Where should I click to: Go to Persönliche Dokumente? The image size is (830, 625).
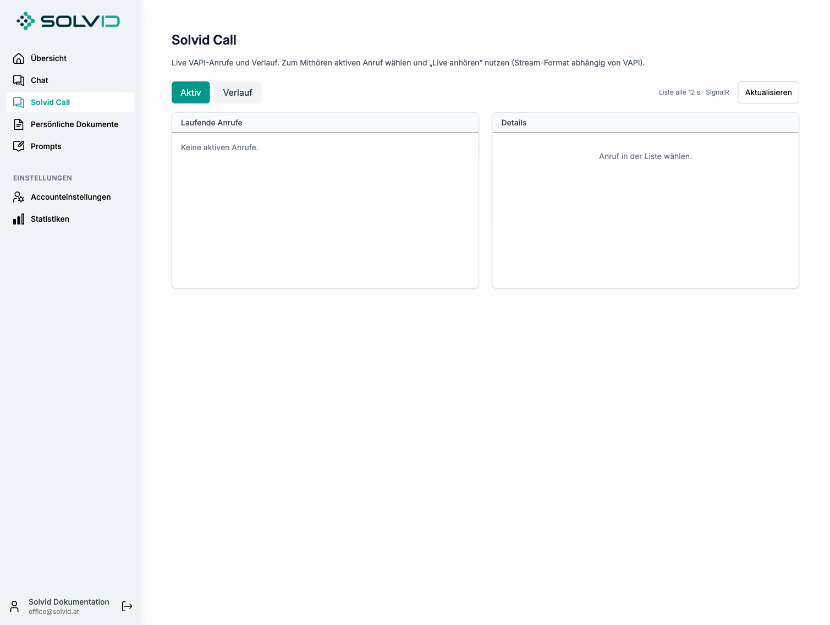point(70,124)
